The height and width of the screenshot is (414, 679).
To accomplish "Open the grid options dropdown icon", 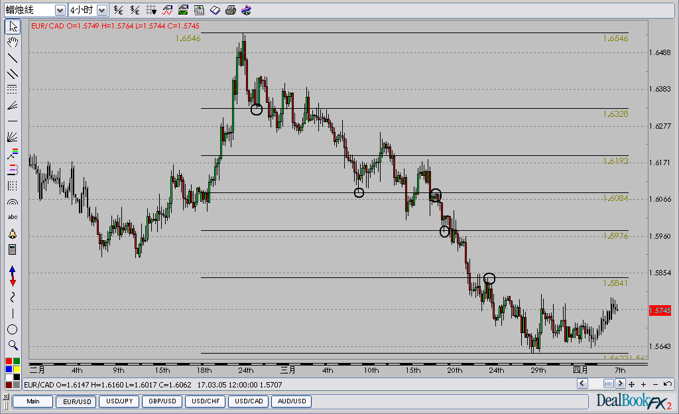I will click(x=151, y=10).
